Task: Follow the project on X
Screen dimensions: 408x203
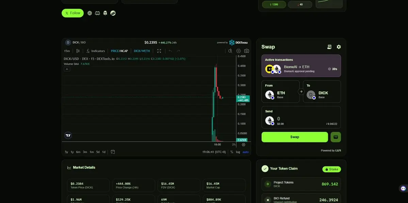Action: [72, 13]
